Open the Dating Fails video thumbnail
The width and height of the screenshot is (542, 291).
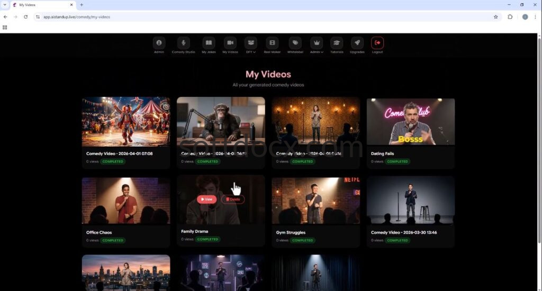click(411, 122)
